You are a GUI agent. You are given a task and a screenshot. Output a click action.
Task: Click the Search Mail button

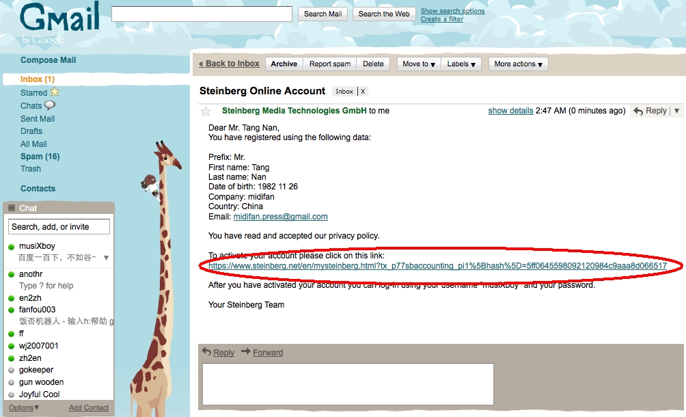click(323, 14)
